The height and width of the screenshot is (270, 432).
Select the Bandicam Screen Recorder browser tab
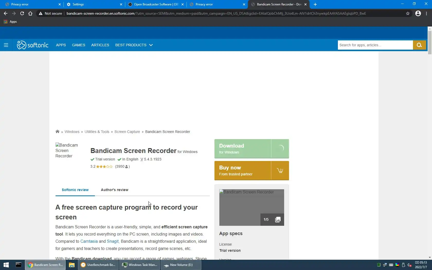[279, 4]
